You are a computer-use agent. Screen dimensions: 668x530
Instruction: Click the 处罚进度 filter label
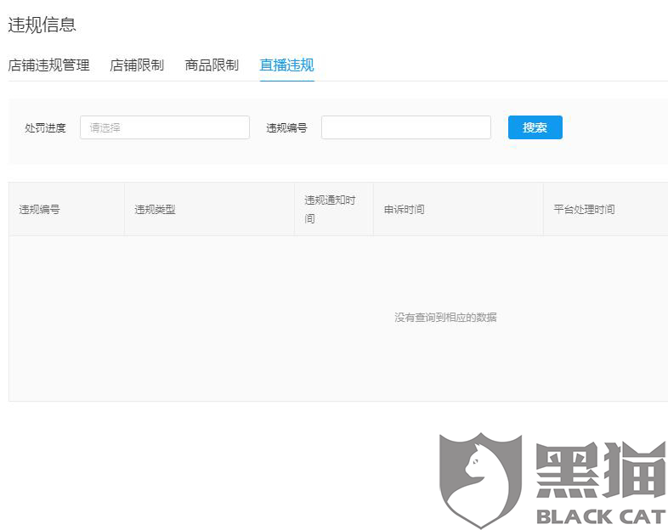tap(45, 127)
